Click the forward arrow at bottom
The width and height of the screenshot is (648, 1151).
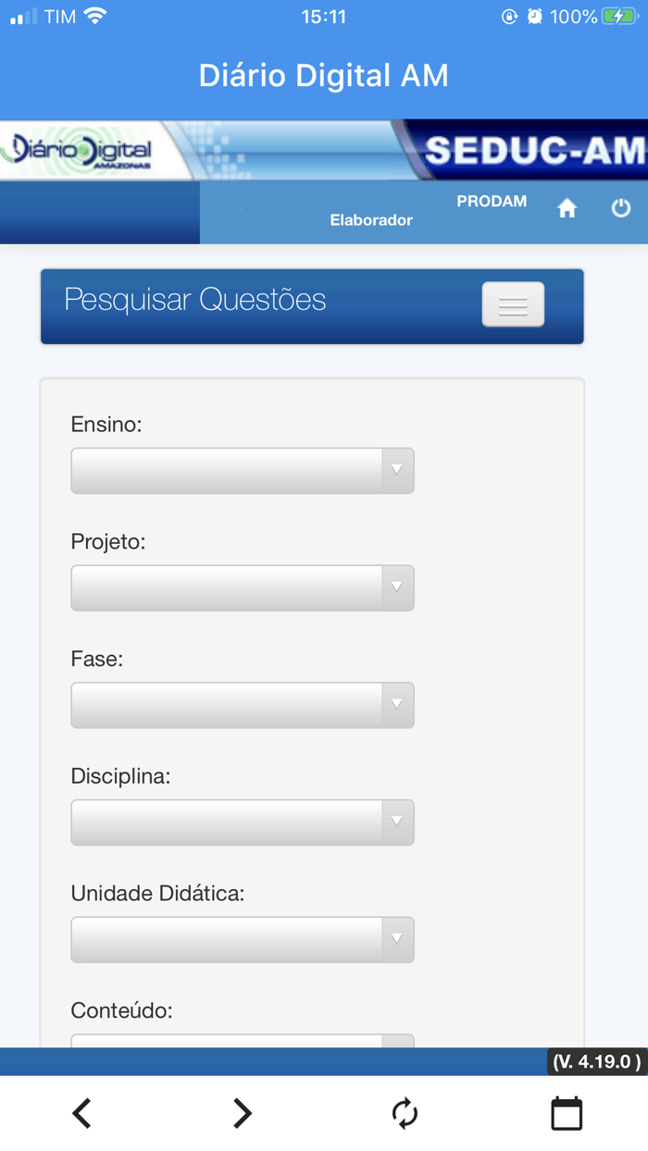(241, 1113)
